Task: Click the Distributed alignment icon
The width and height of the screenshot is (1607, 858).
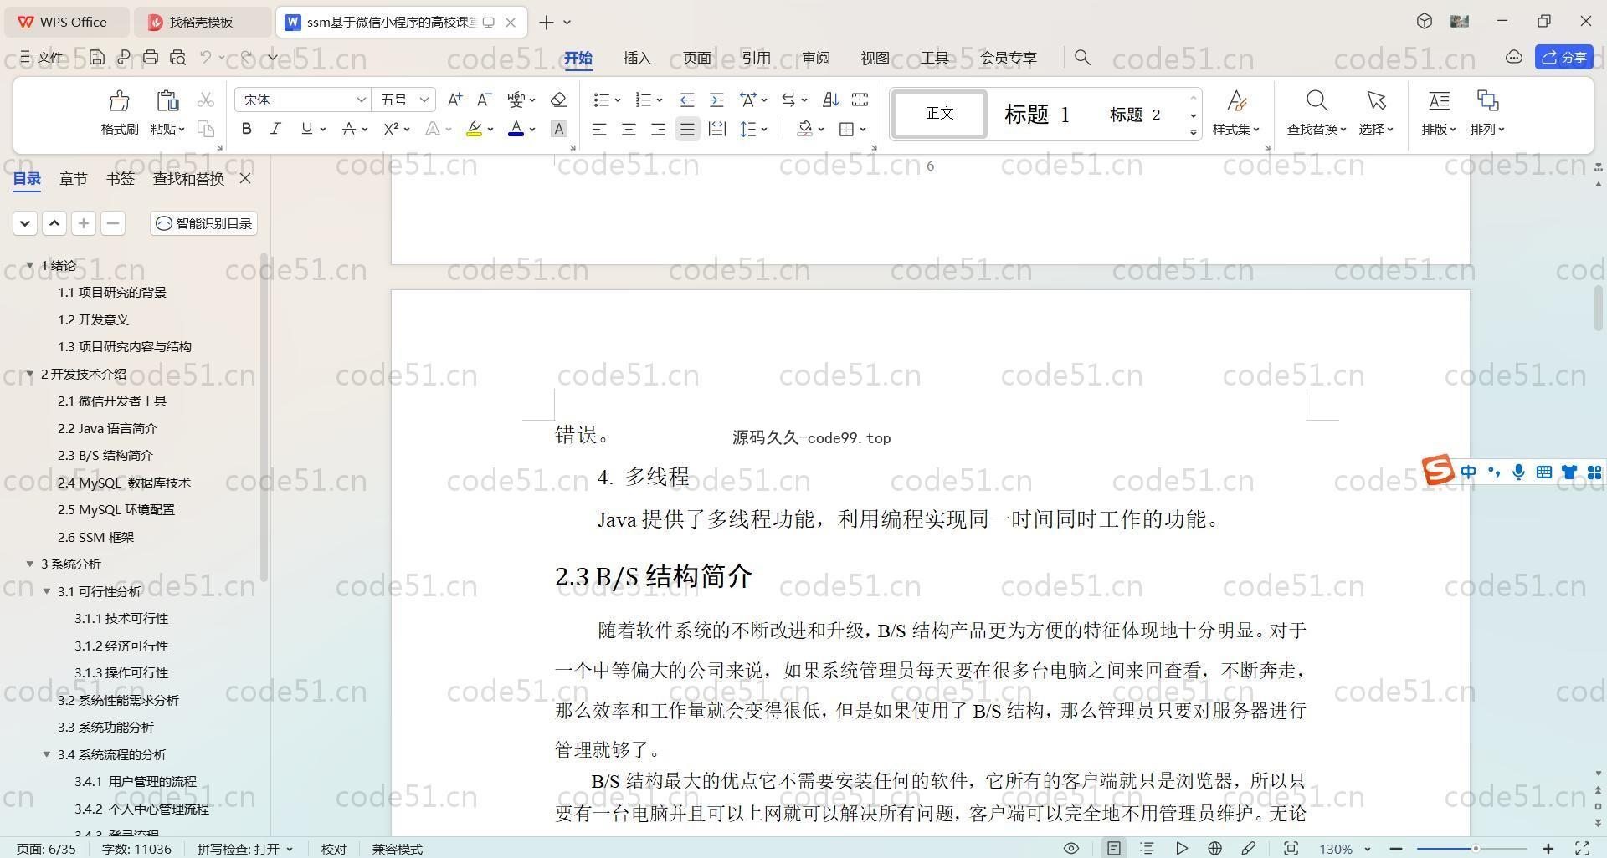Action: tap(716, 129)
